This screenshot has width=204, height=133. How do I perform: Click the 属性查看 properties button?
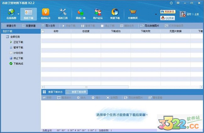[x=155, y=98]
